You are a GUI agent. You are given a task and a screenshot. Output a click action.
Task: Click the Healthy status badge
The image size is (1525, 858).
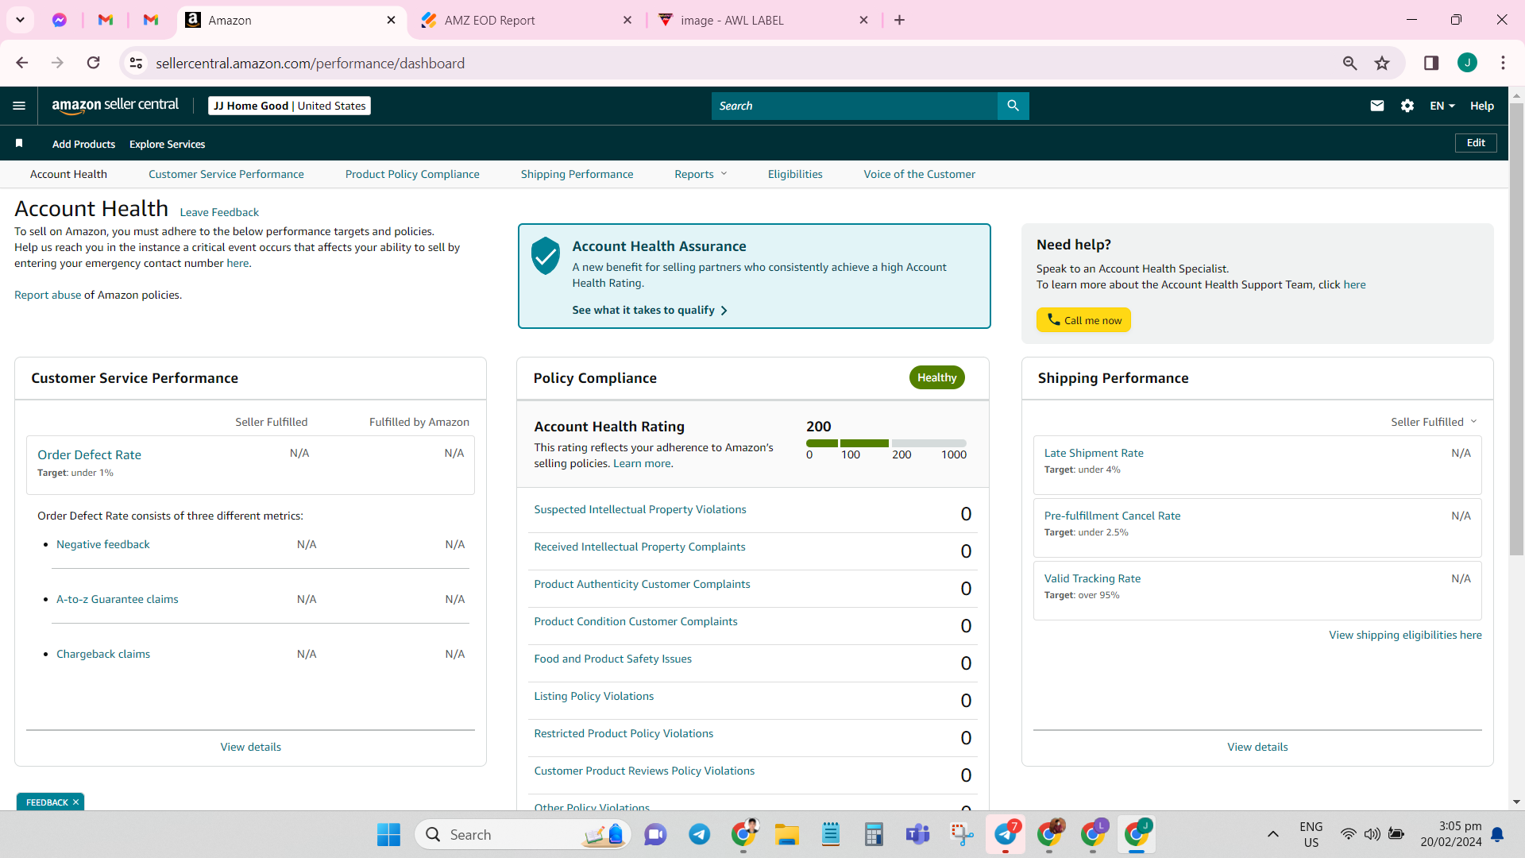(937, 377)
